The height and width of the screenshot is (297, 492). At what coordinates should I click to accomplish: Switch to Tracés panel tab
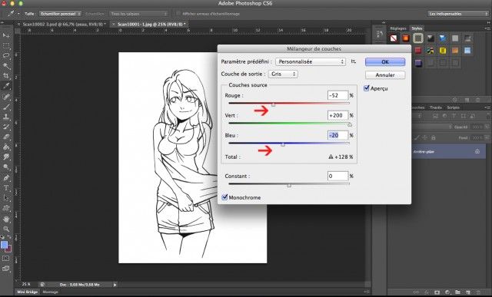point(436,107)
